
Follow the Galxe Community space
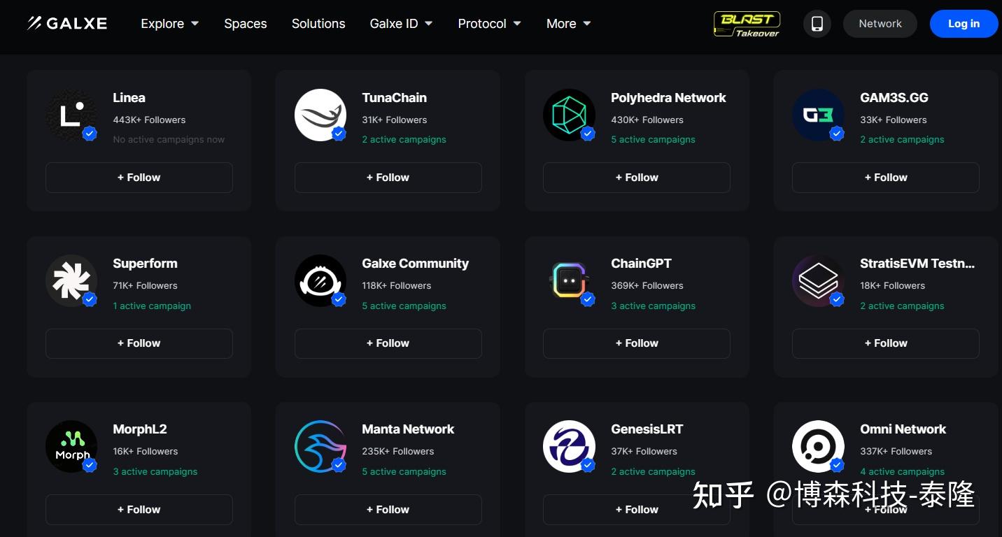pos(388,343)
